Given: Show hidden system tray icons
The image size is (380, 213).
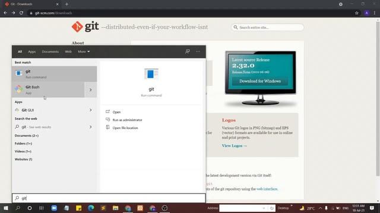Looking at the screenshot, I should tap(321, 208).
